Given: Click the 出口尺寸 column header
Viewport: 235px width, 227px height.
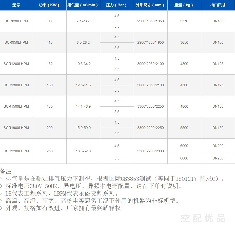Looking at the screenshot, I should click(218, 5).
